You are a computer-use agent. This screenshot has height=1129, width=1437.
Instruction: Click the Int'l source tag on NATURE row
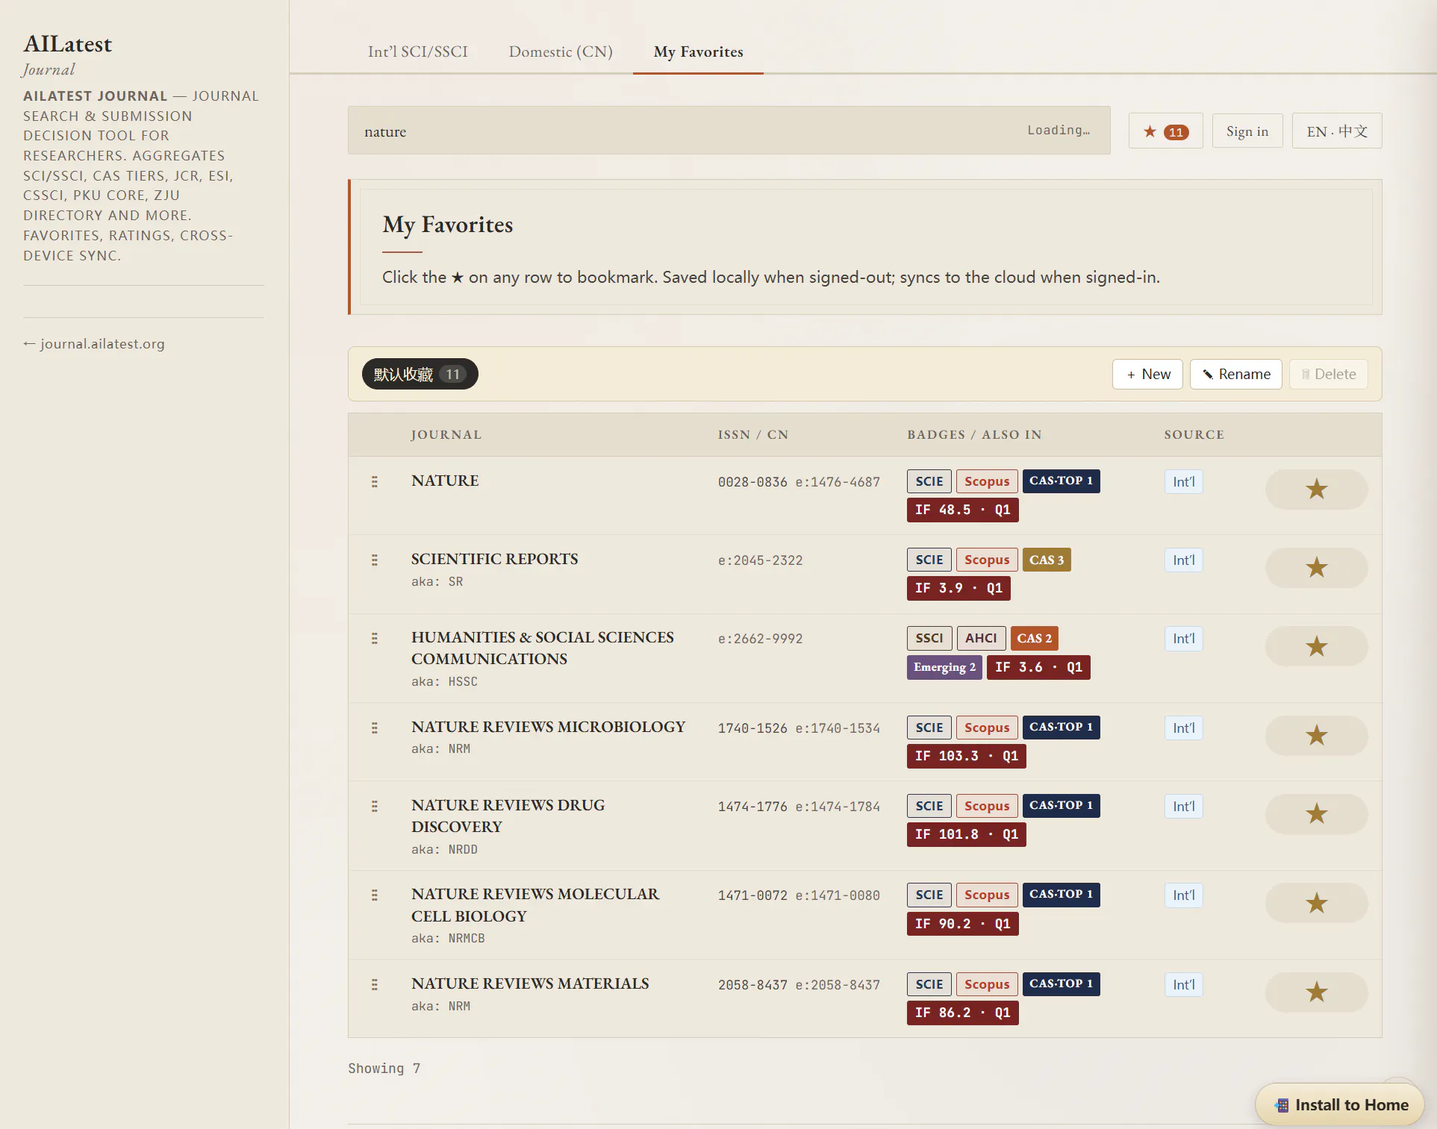[1183, 481]
